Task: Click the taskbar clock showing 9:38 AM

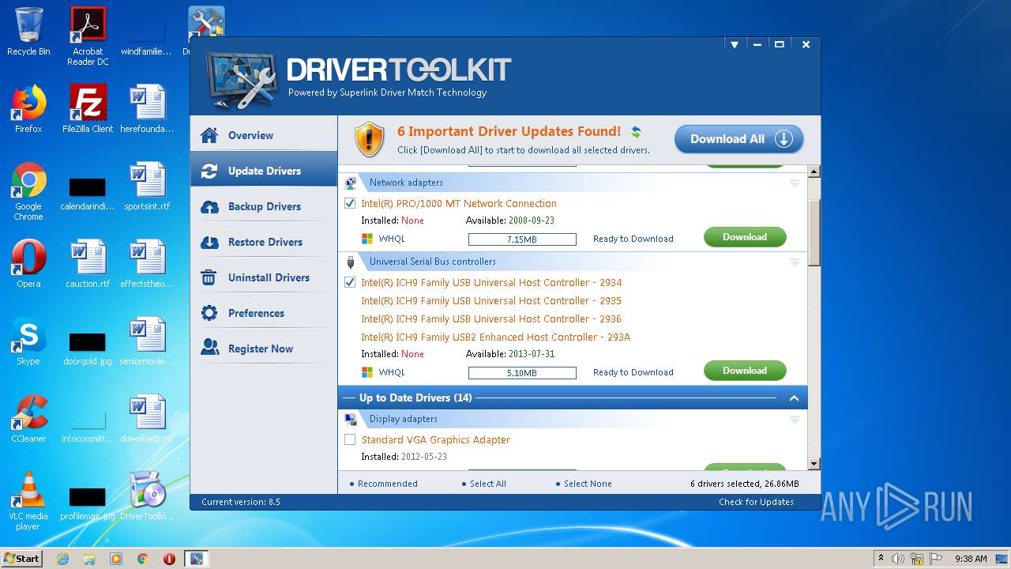Action: (x=971, y=559)
